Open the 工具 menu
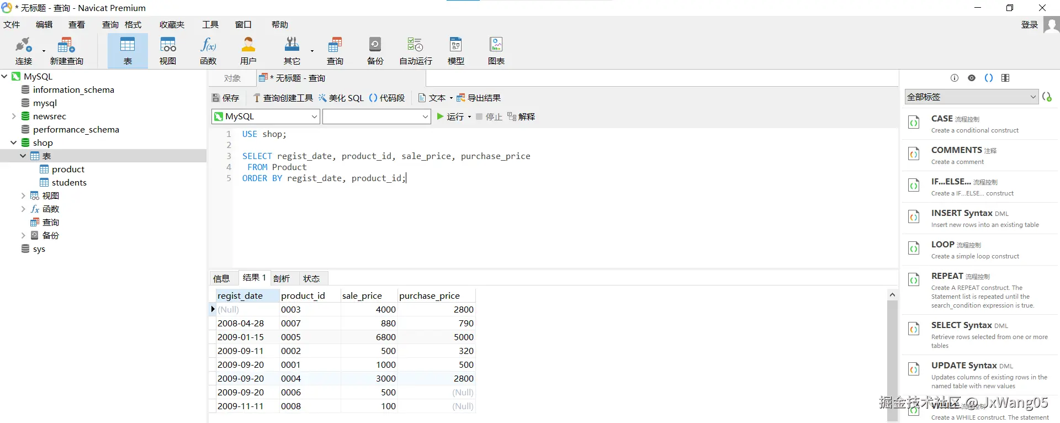1060x423 pixels. [210, 25]
